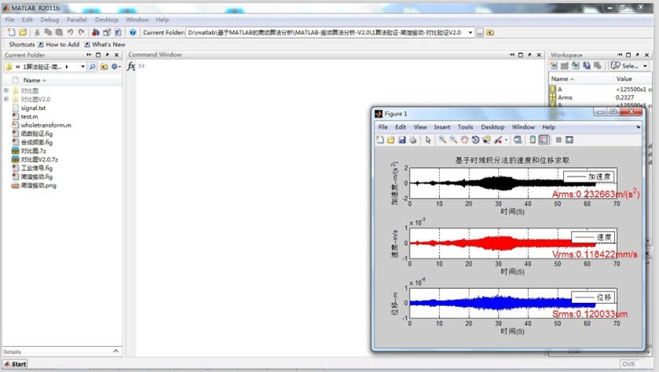Open the Current Folder path dropdown

[470, 32]
